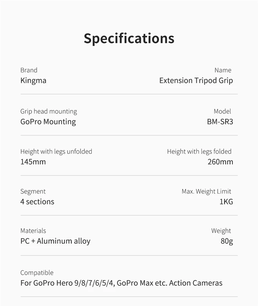This screenshot has width=258, height=306.
Task: Select the 260mm value
Action: (x=221, y=162)
